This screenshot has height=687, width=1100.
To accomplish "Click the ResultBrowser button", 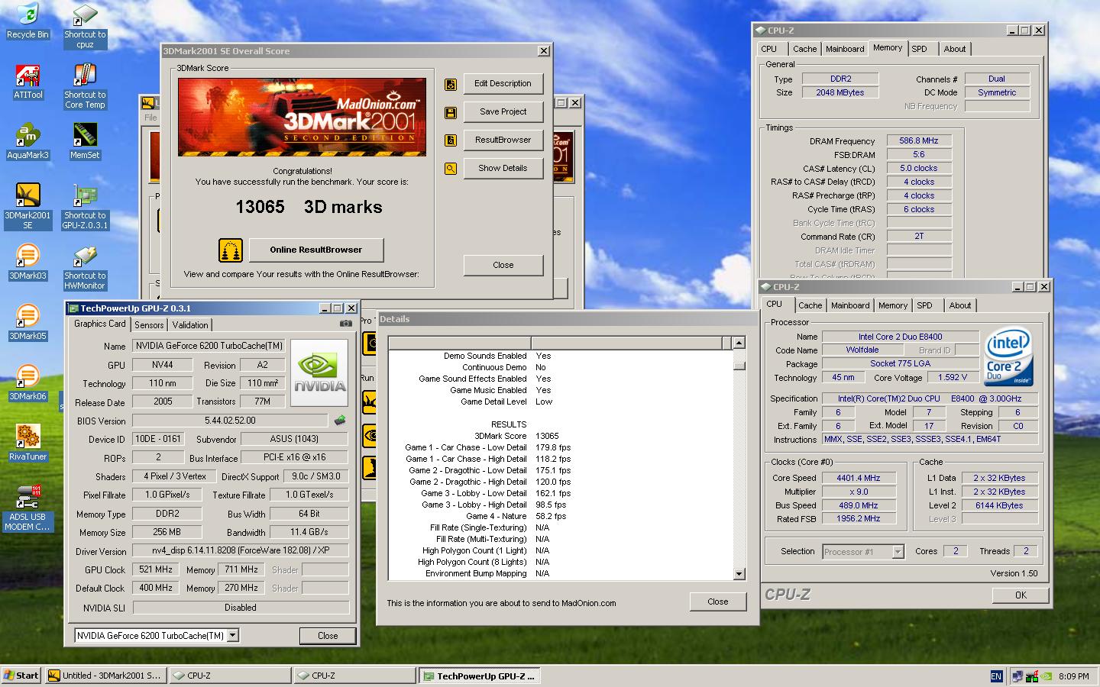I will [503, 140].
